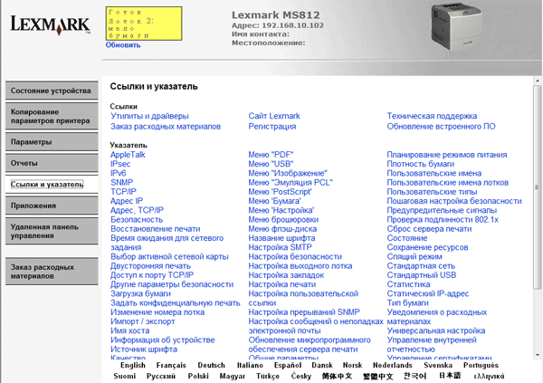Open Копирование параметров принтера menu
The width and height of the screenshot is (543, 383).
[x=52, y=117]
